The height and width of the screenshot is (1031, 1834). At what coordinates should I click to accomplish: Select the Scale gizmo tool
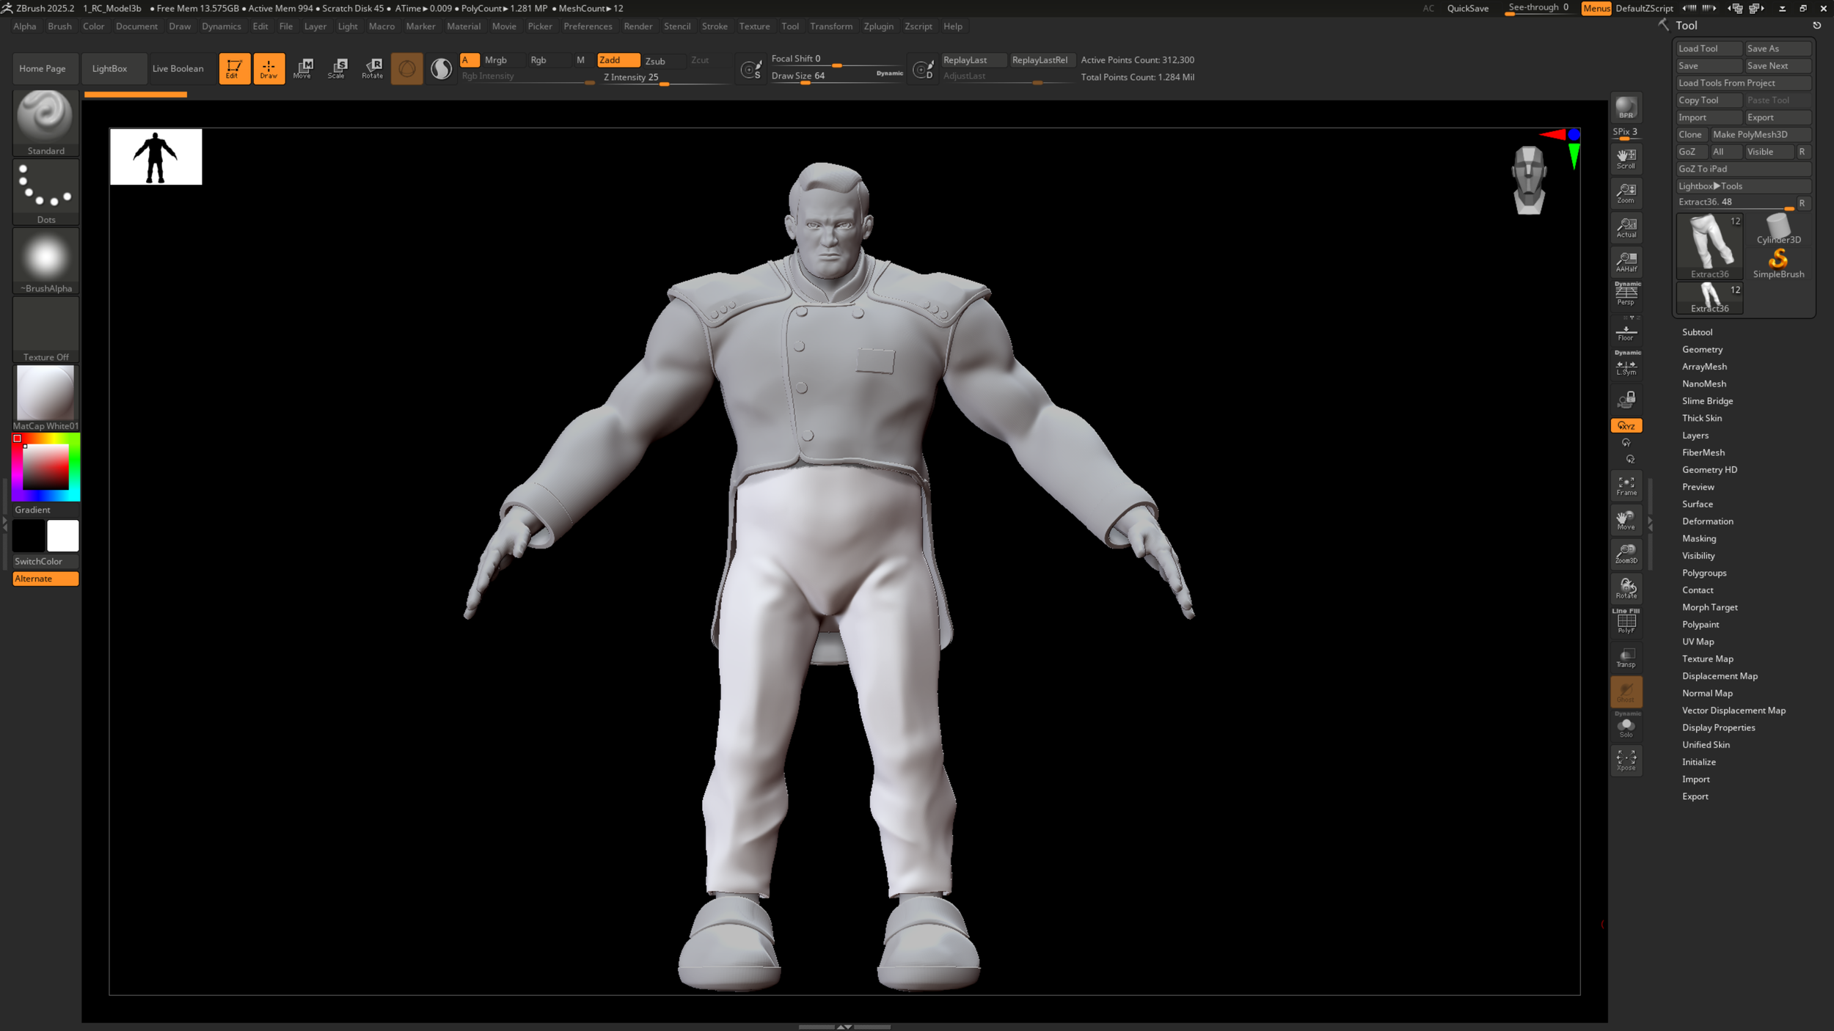pos(337,68)
